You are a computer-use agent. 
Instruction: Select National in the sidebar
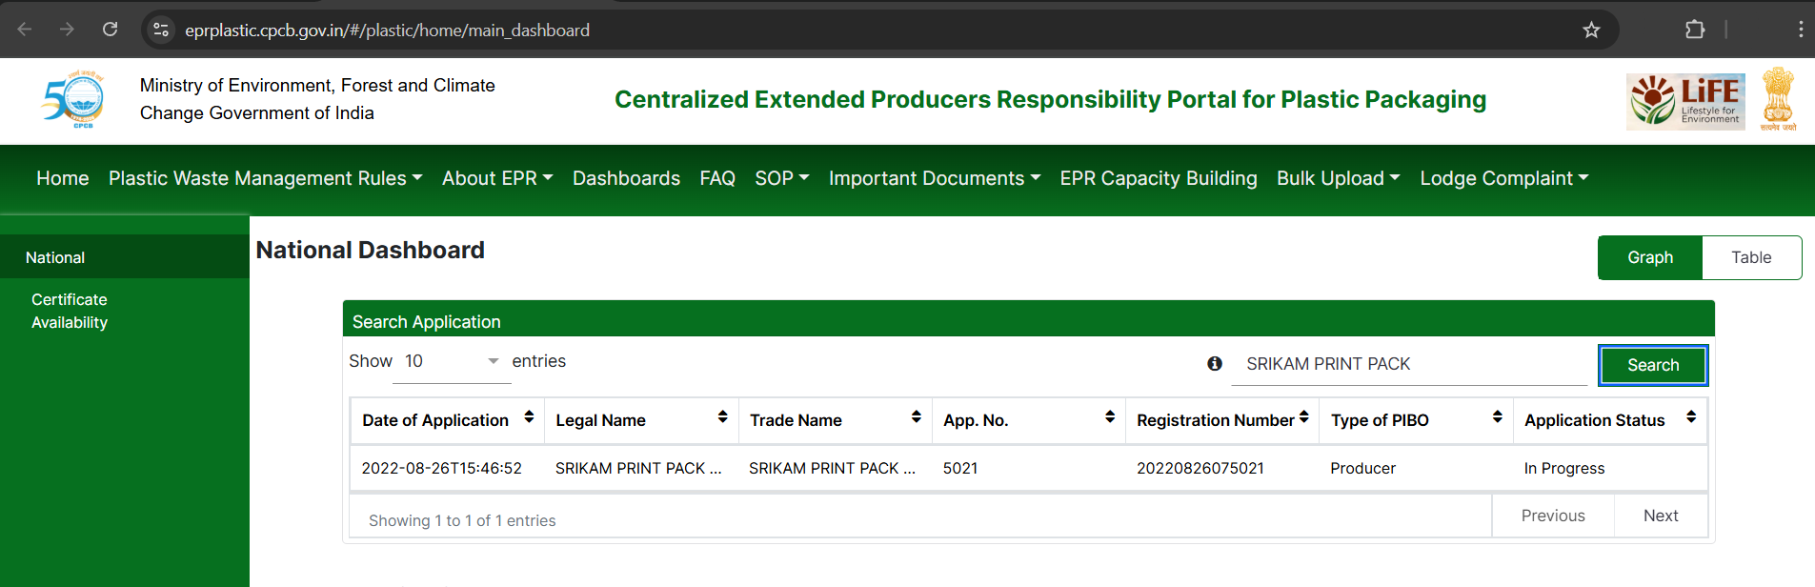(125, 257)
